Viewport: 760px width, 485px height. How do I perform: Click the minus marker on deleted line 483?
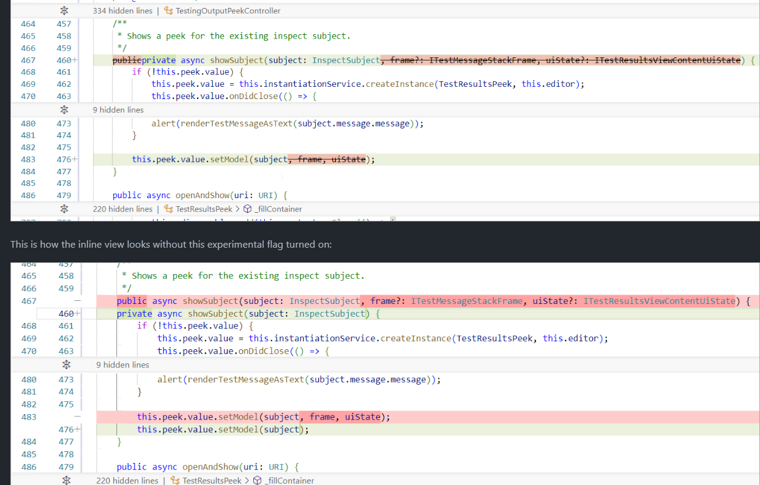pos(77,417)
